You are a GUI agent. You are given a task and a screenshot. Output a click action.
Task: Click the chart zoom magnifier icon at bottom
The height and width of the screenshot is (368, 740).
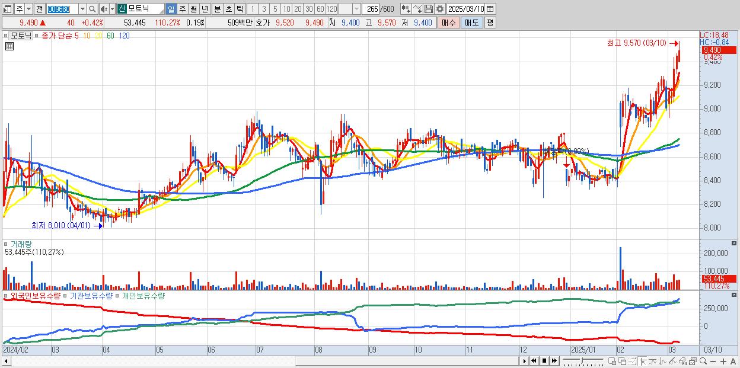703,361
